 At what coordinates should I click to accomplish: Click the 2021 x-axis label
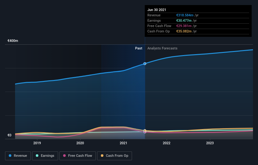pos(124,143)
